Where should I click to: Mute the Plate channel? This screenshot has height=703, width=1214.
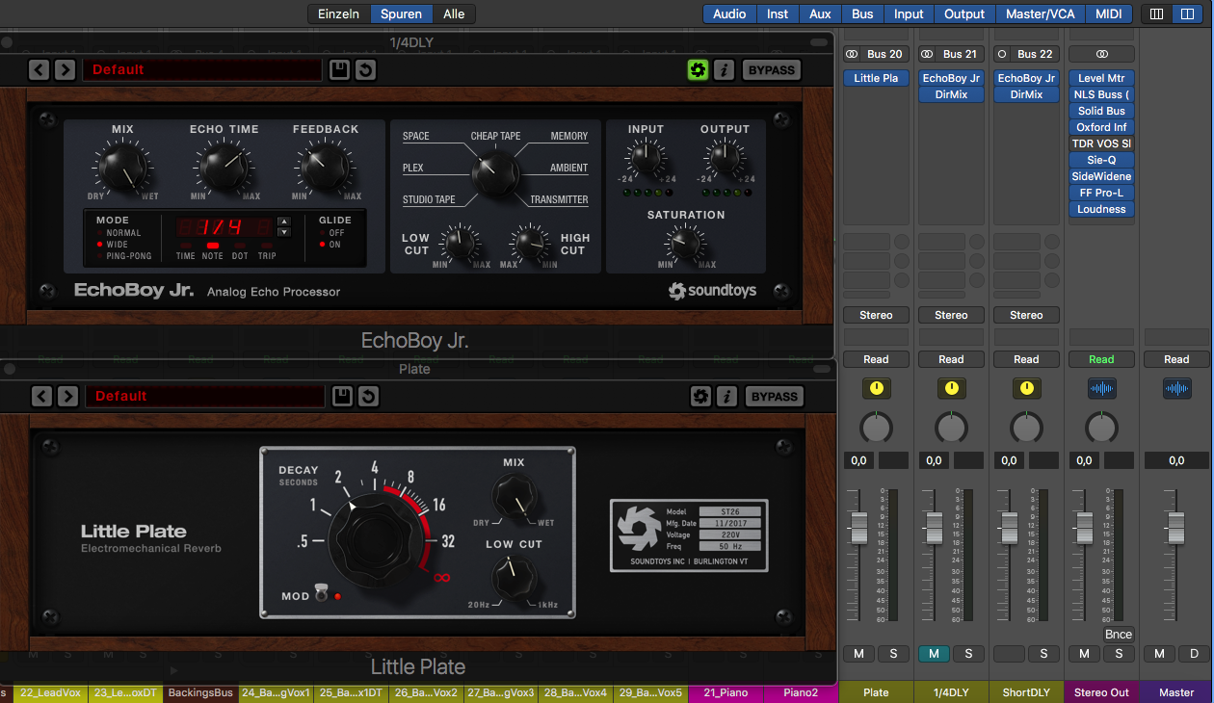pos(858,654)
